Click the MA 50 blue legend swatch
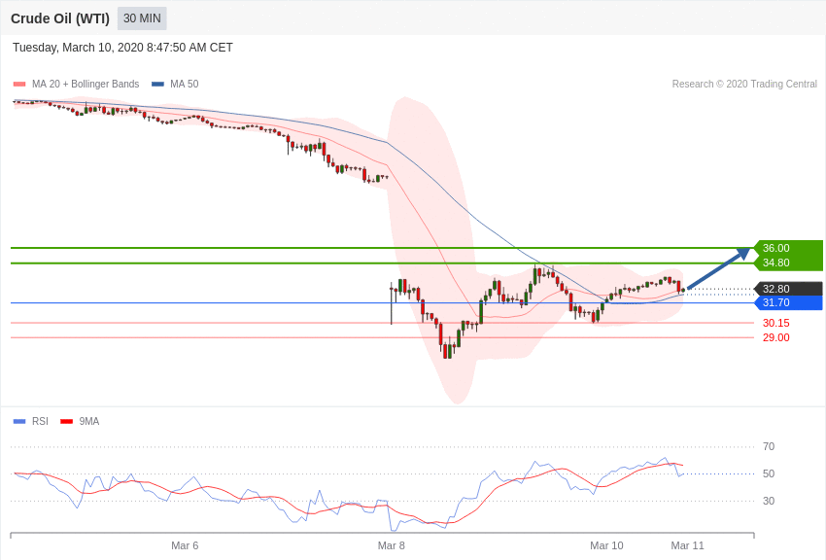Image resolution: width=826 pixels, height=560 pixels. coord(157,84)
